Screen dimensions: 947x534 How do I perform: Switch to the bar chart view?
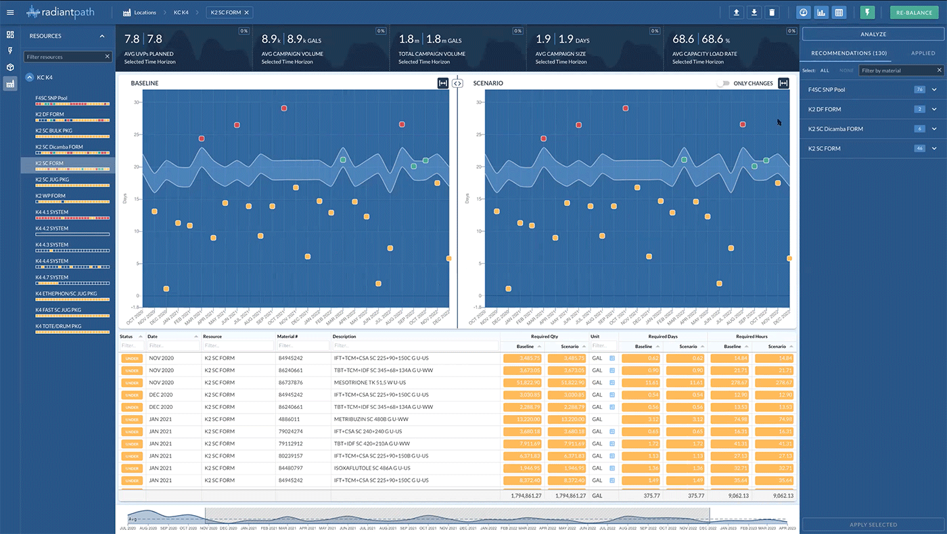(x=821, y=12)
